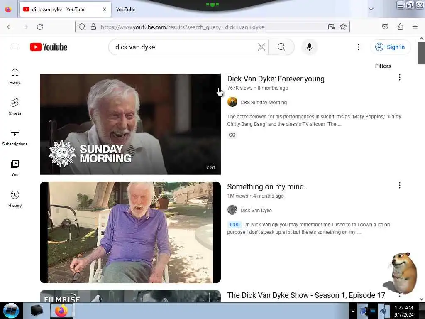Image resolution: width=425 pixels, height=319 pixels.
Task: Open the more options menu for Forever young video
Action: [399, 78]
